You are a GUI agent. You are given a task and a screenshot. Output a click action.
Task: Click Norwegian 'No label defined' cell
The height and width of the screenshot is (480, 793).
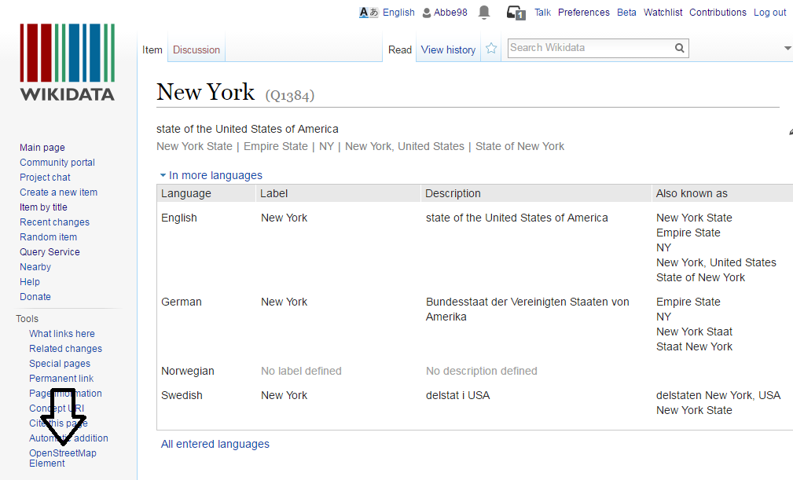click(x=302, y=371)
